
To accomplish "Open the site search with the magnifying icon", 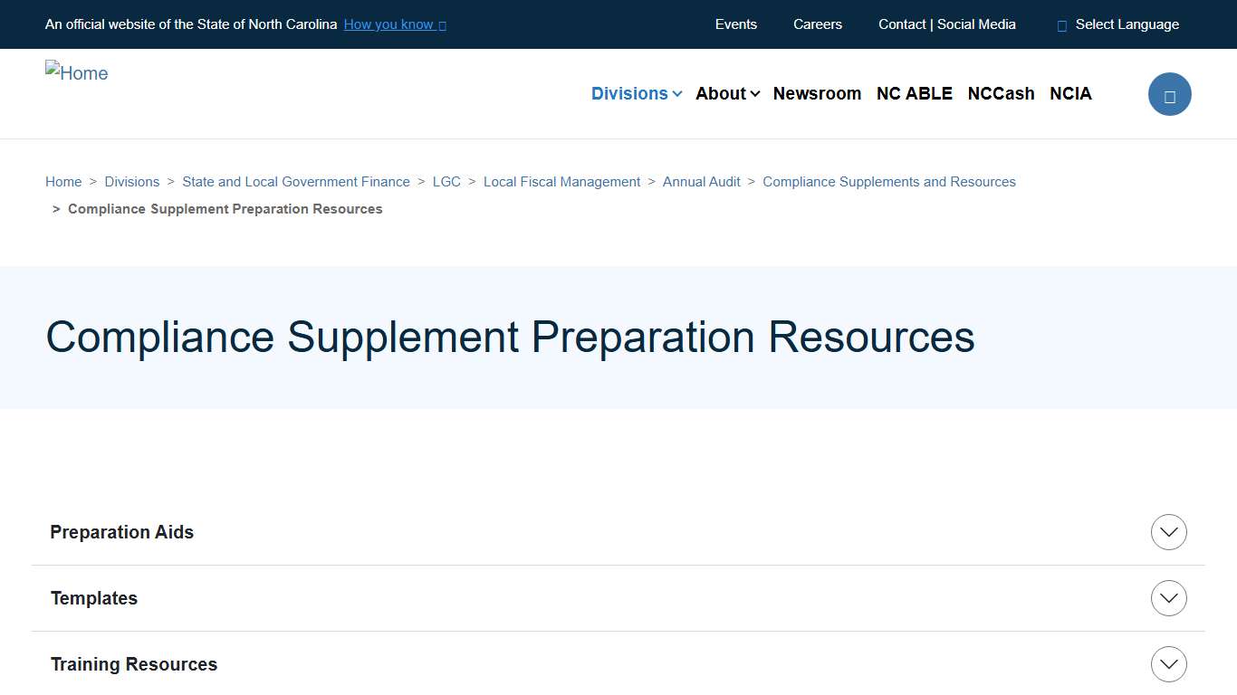I will pyautogui.click(x=1169, y=93).
